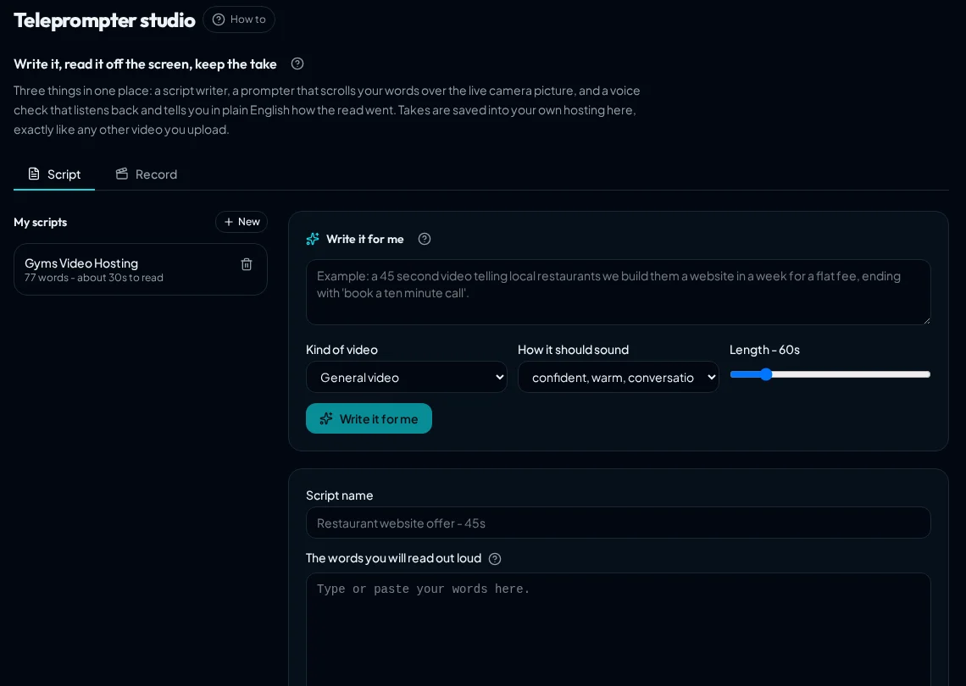Open the How it should sound dropdown
The width and height of the screenshot is (966, 686).
tap(618, 377)
